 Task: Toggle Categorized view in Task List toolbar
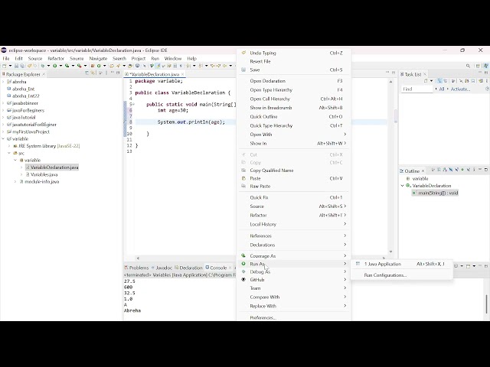(x=439, y=81)
